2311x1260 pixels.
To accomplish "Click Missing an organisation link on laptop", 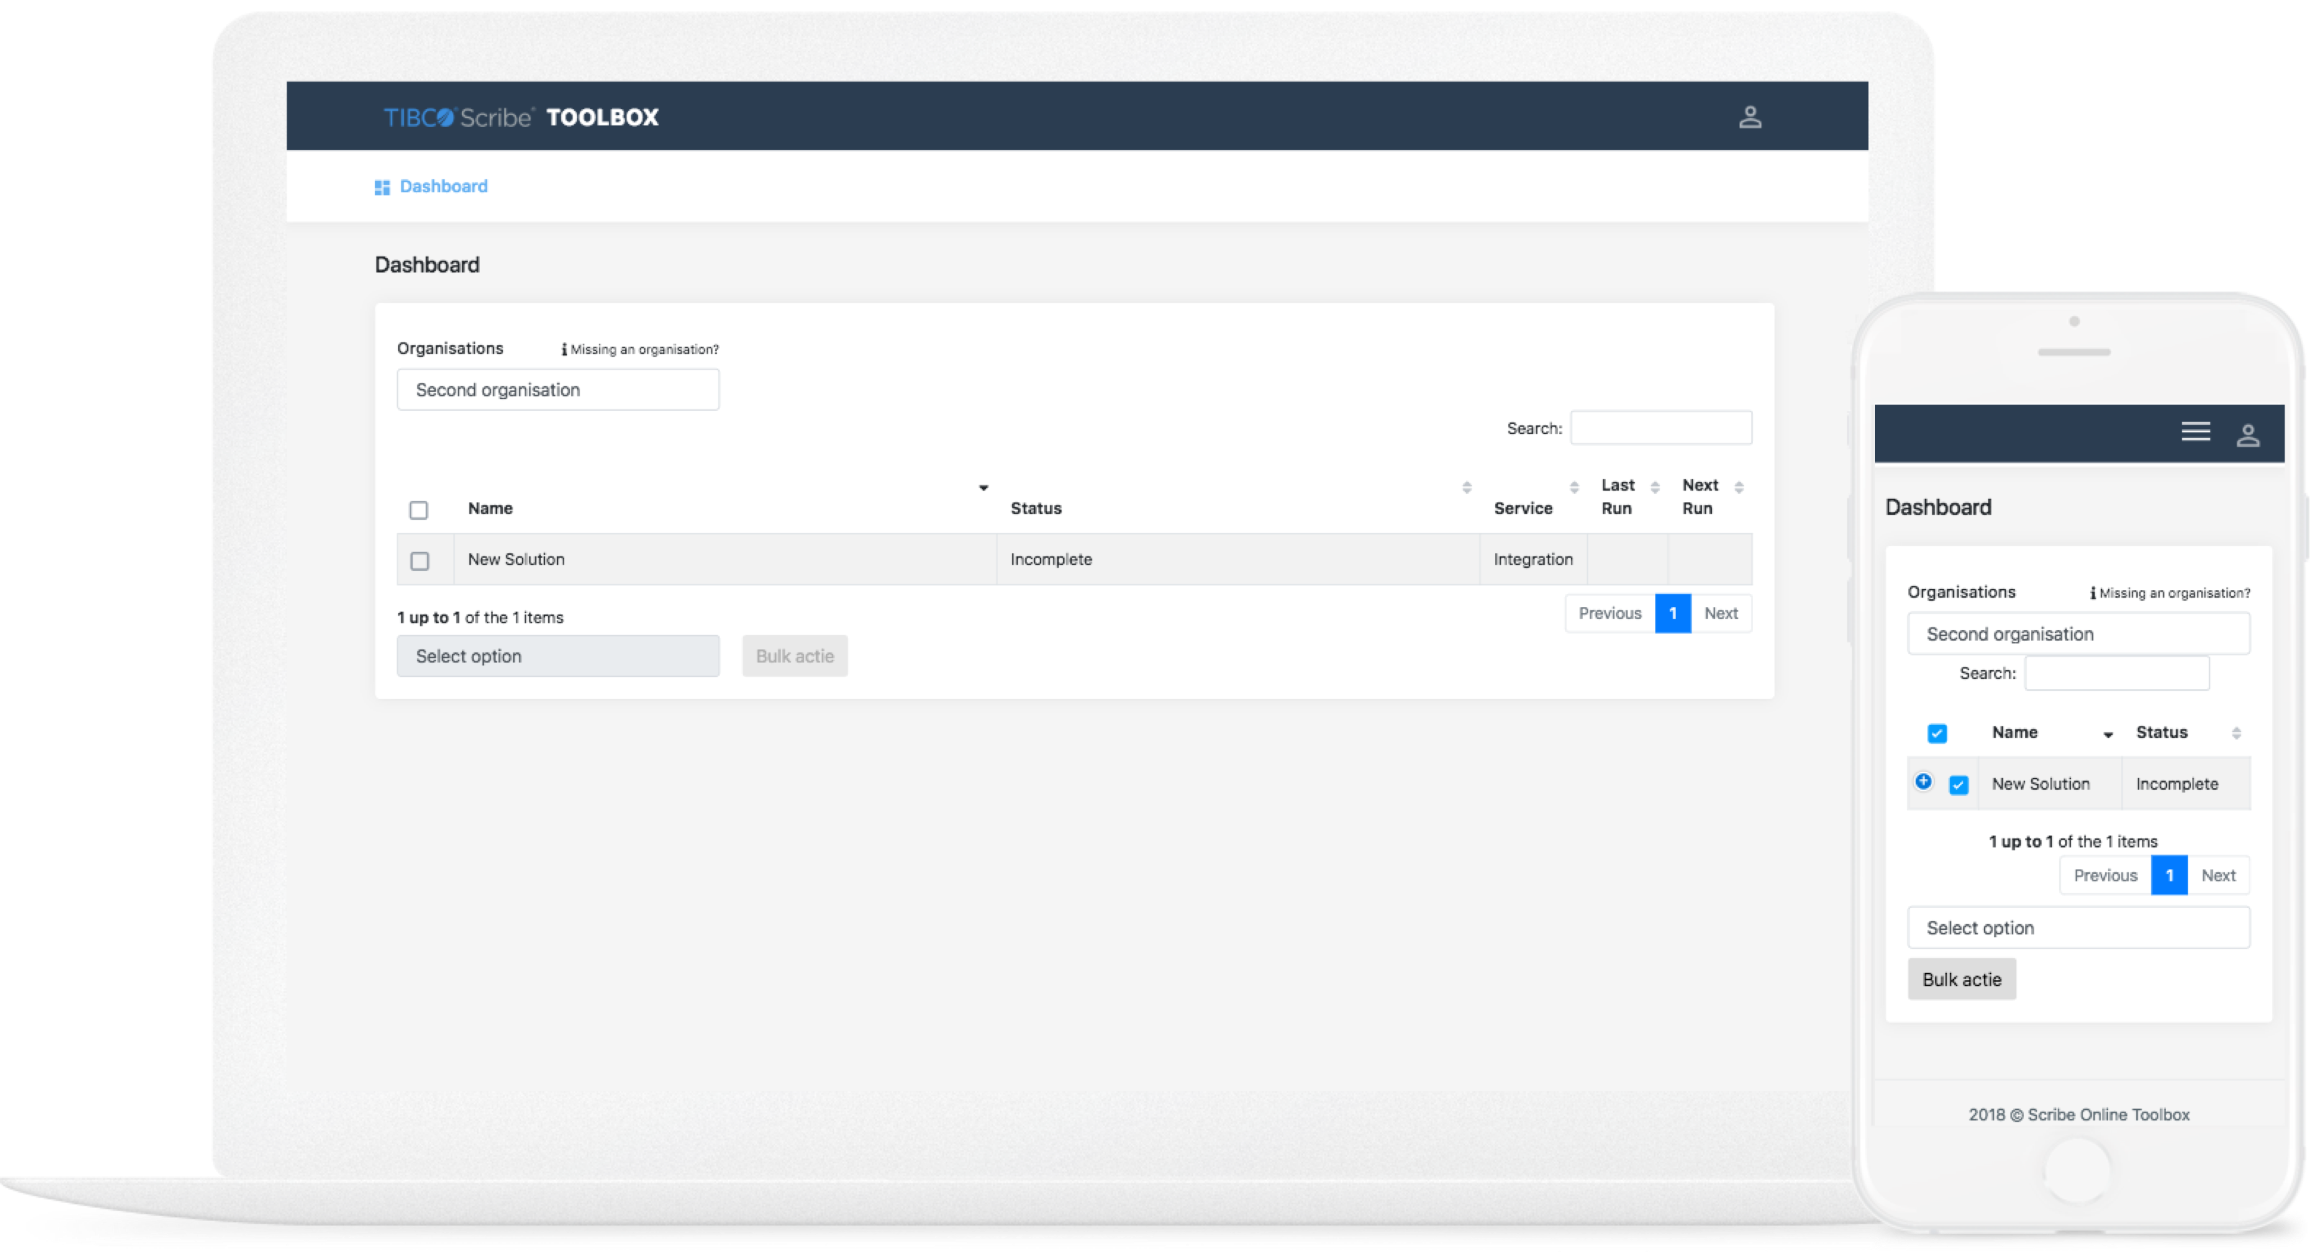I will [x=643, y=350].
